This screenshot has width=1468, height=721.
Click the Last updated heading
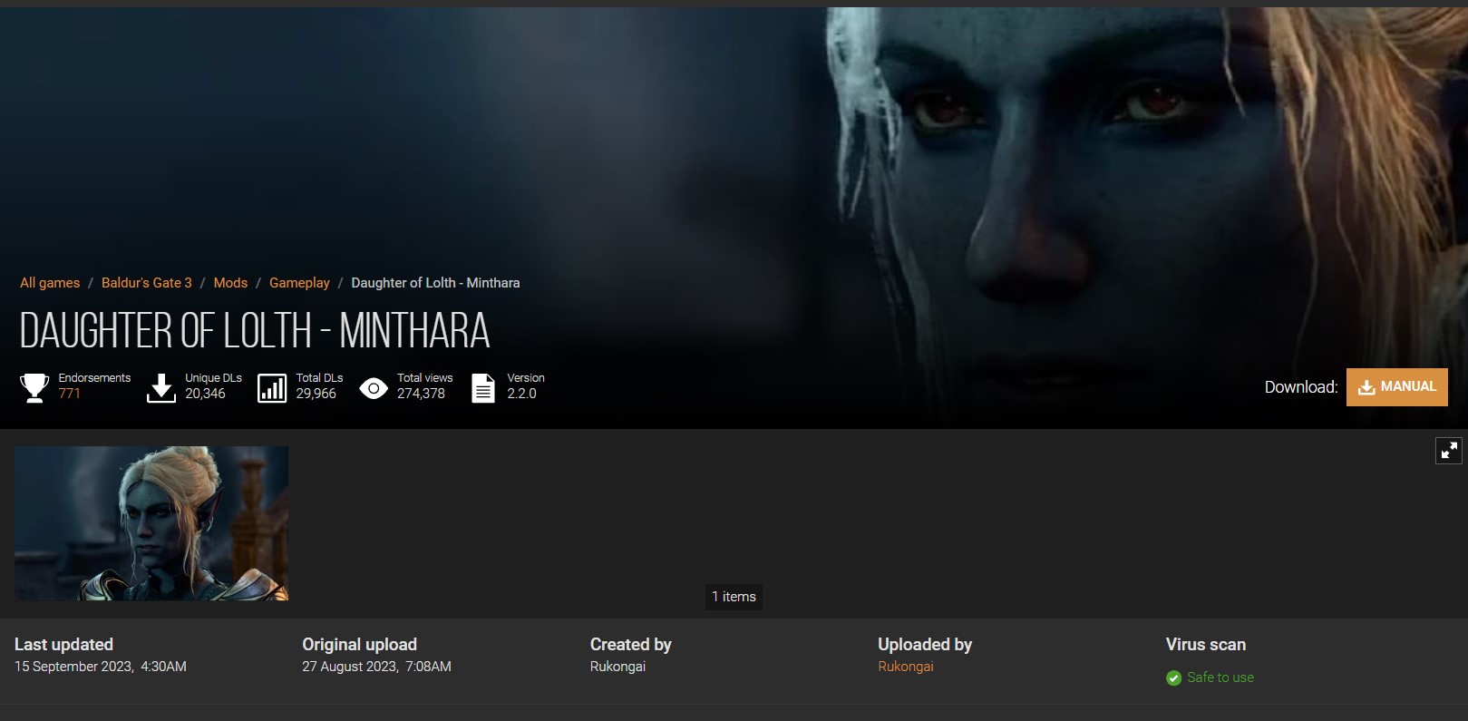pyautogui.click(x=63, y=645)
